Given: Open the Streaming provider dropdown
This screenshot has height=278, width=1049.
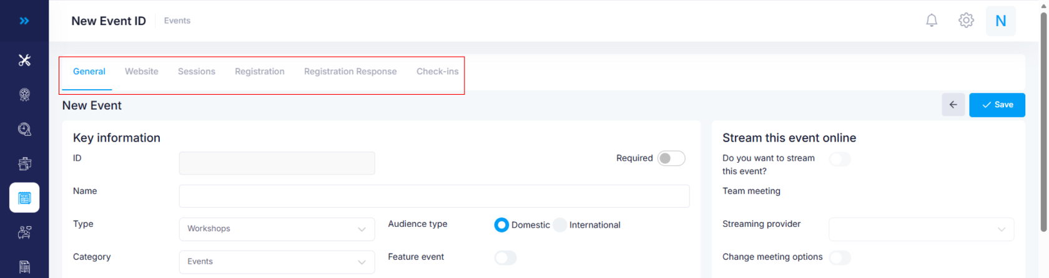Looking at the screenshot, I should pos(920,229).
